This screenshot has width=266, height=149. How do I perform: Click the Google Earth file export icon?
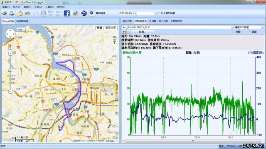point(91,13)
